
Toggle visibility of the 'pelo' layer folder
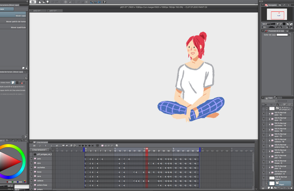[264, 114]
